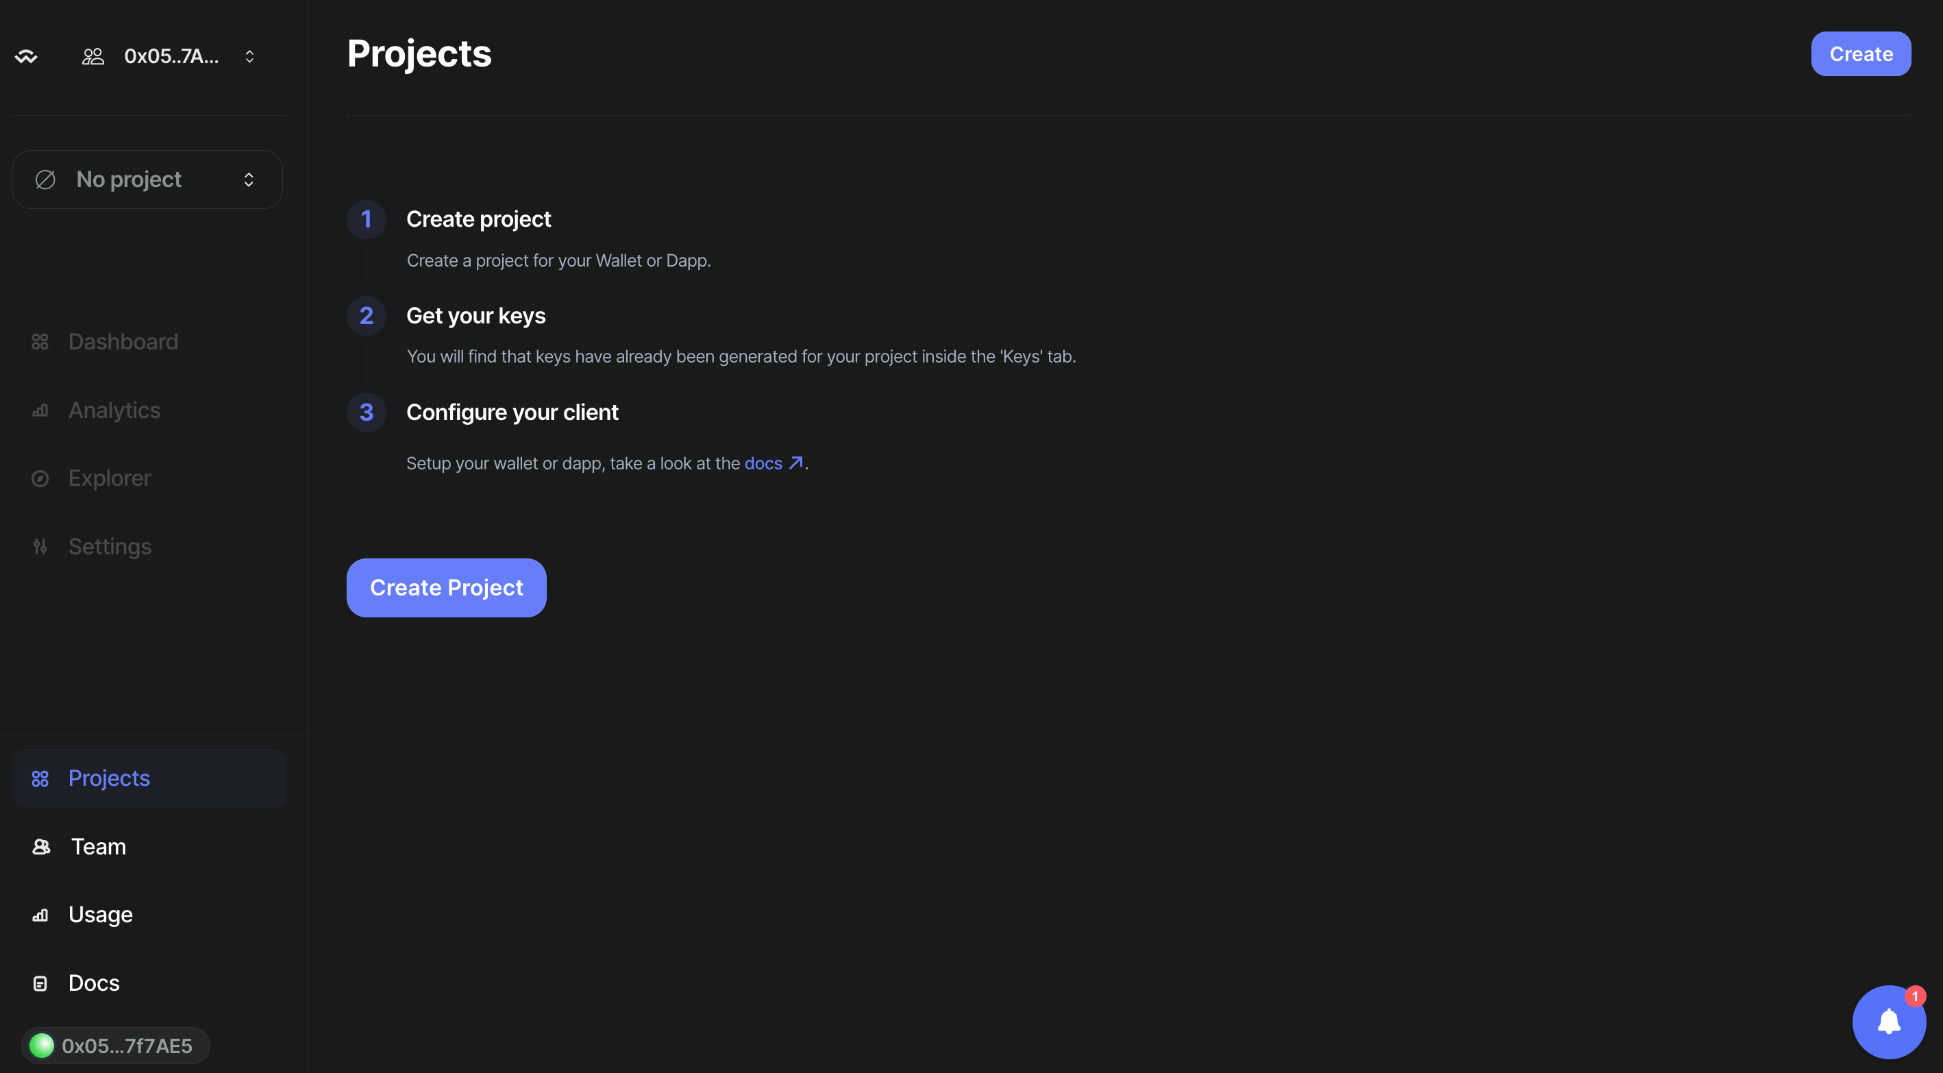Expand the project picker chevron
The width and height of the screenshot is (1943, 1073).
(247, 179)
